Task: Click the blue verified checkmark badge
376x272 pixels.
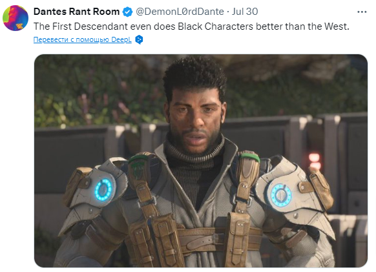Action: (127, 12)
